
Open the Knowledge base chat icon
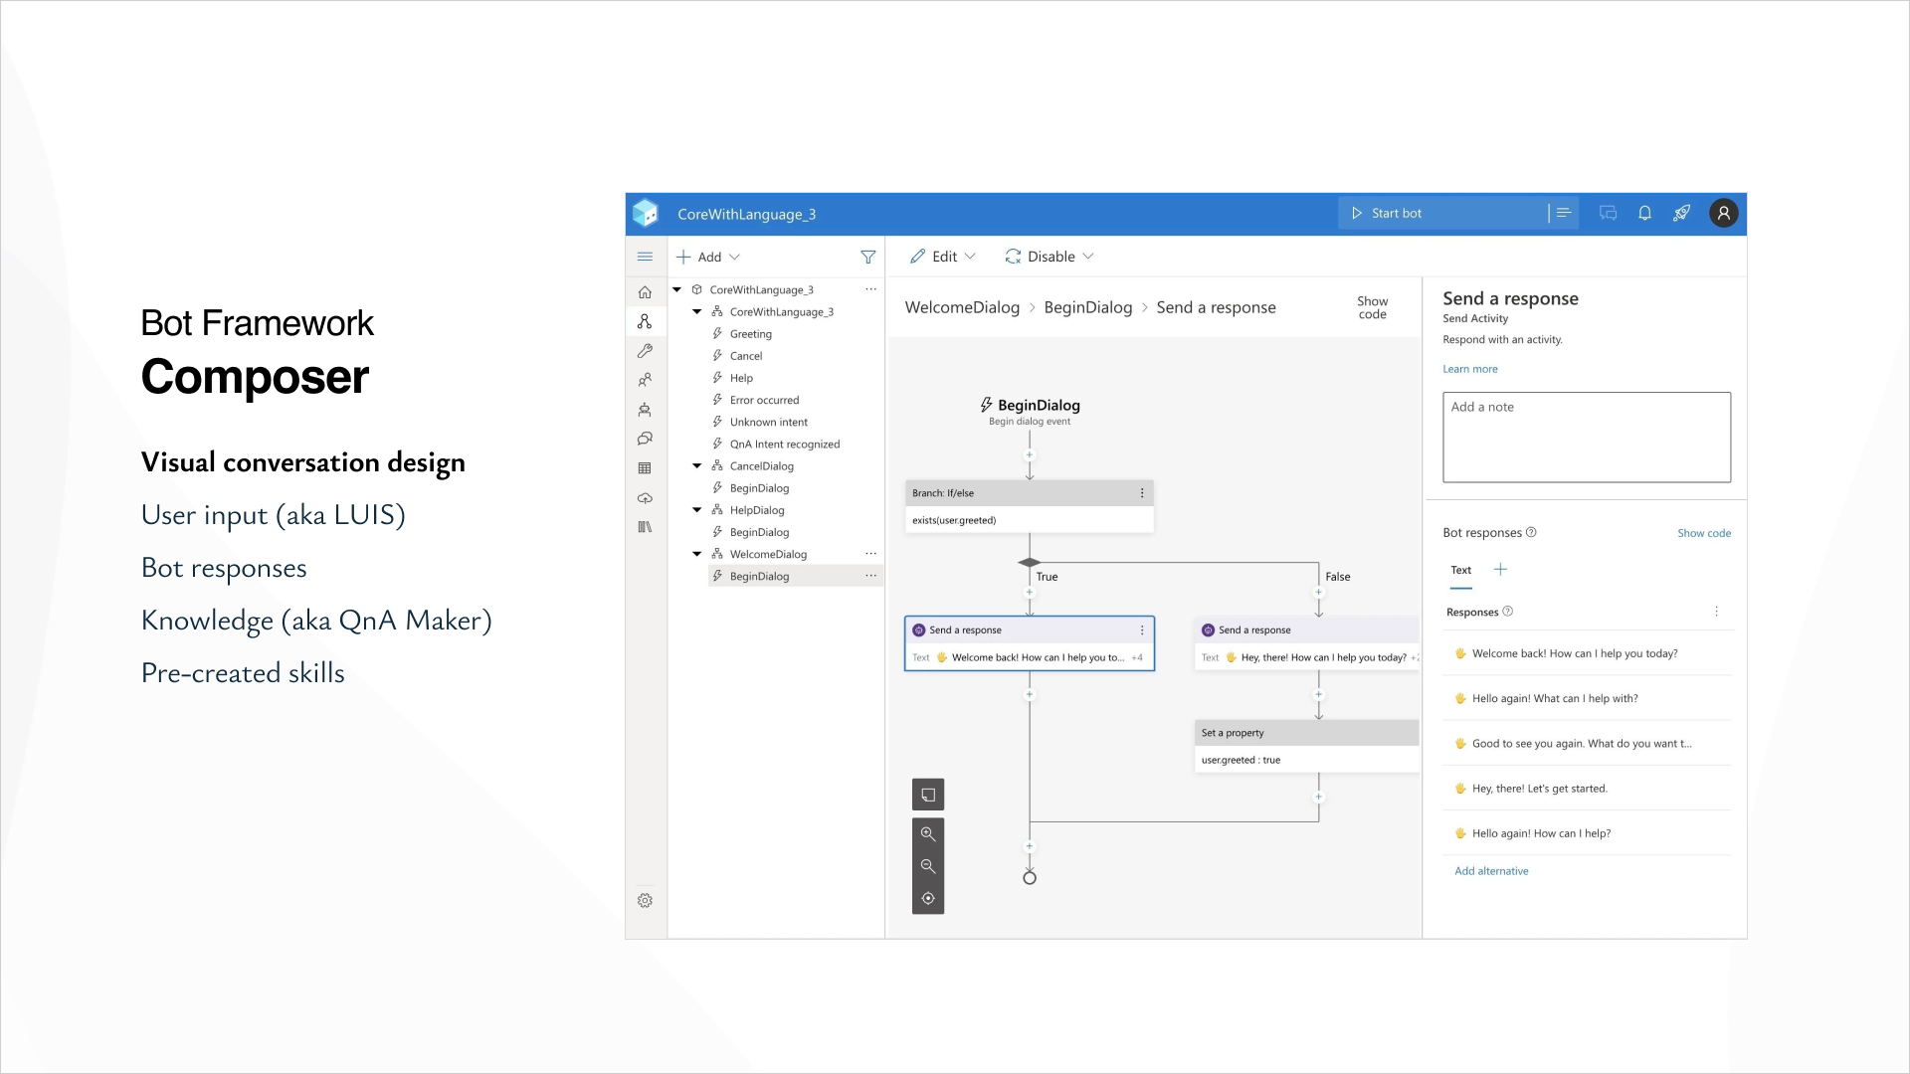645,439
